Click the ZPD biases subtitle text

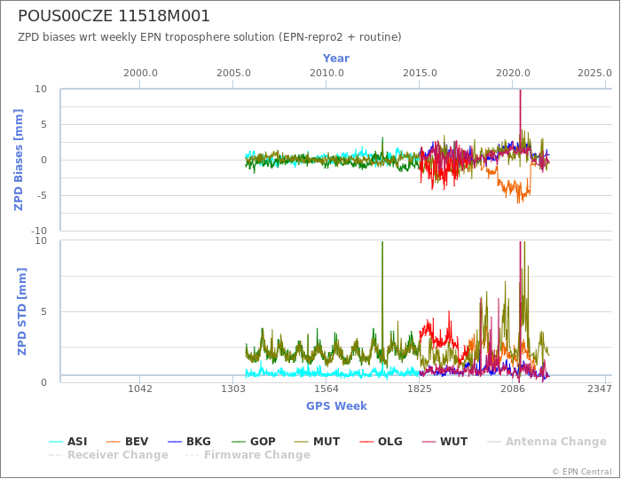[209, 37]
